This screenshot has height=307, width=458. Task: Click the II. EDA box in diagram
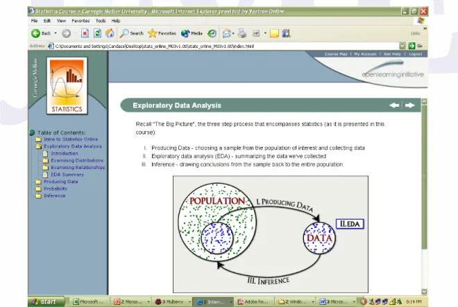coord(350,224)
